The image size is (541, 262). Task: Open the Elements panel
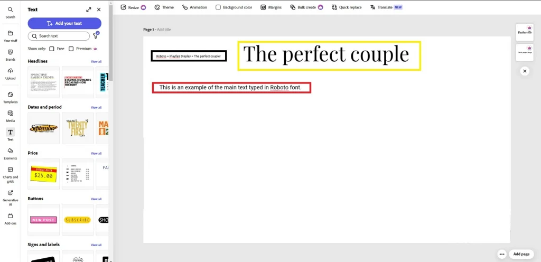tap(11, 154)
